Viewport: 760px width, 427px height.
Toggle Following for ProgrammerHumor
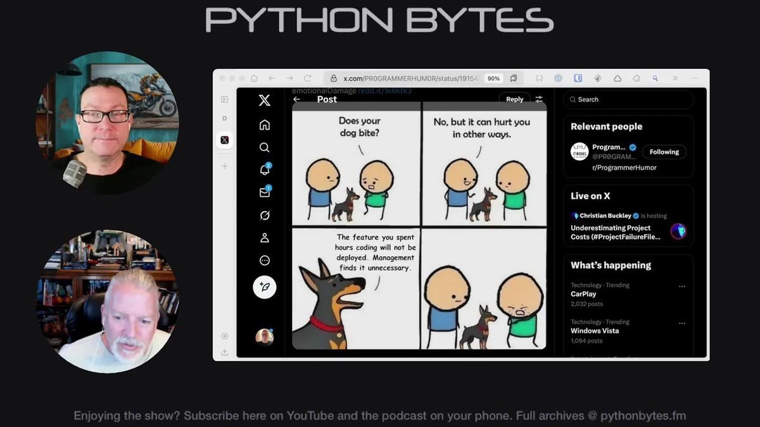pos(664,152)
